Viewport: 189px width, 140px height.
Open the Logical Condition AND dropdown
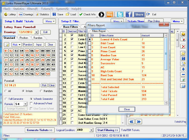click(91, 130)
